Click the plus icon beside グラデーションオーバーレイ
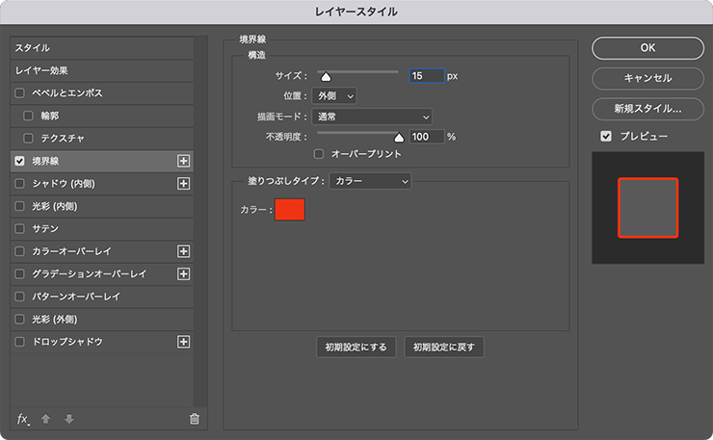The width and height of the screenshot is (713, 440). tap(183, 274)
